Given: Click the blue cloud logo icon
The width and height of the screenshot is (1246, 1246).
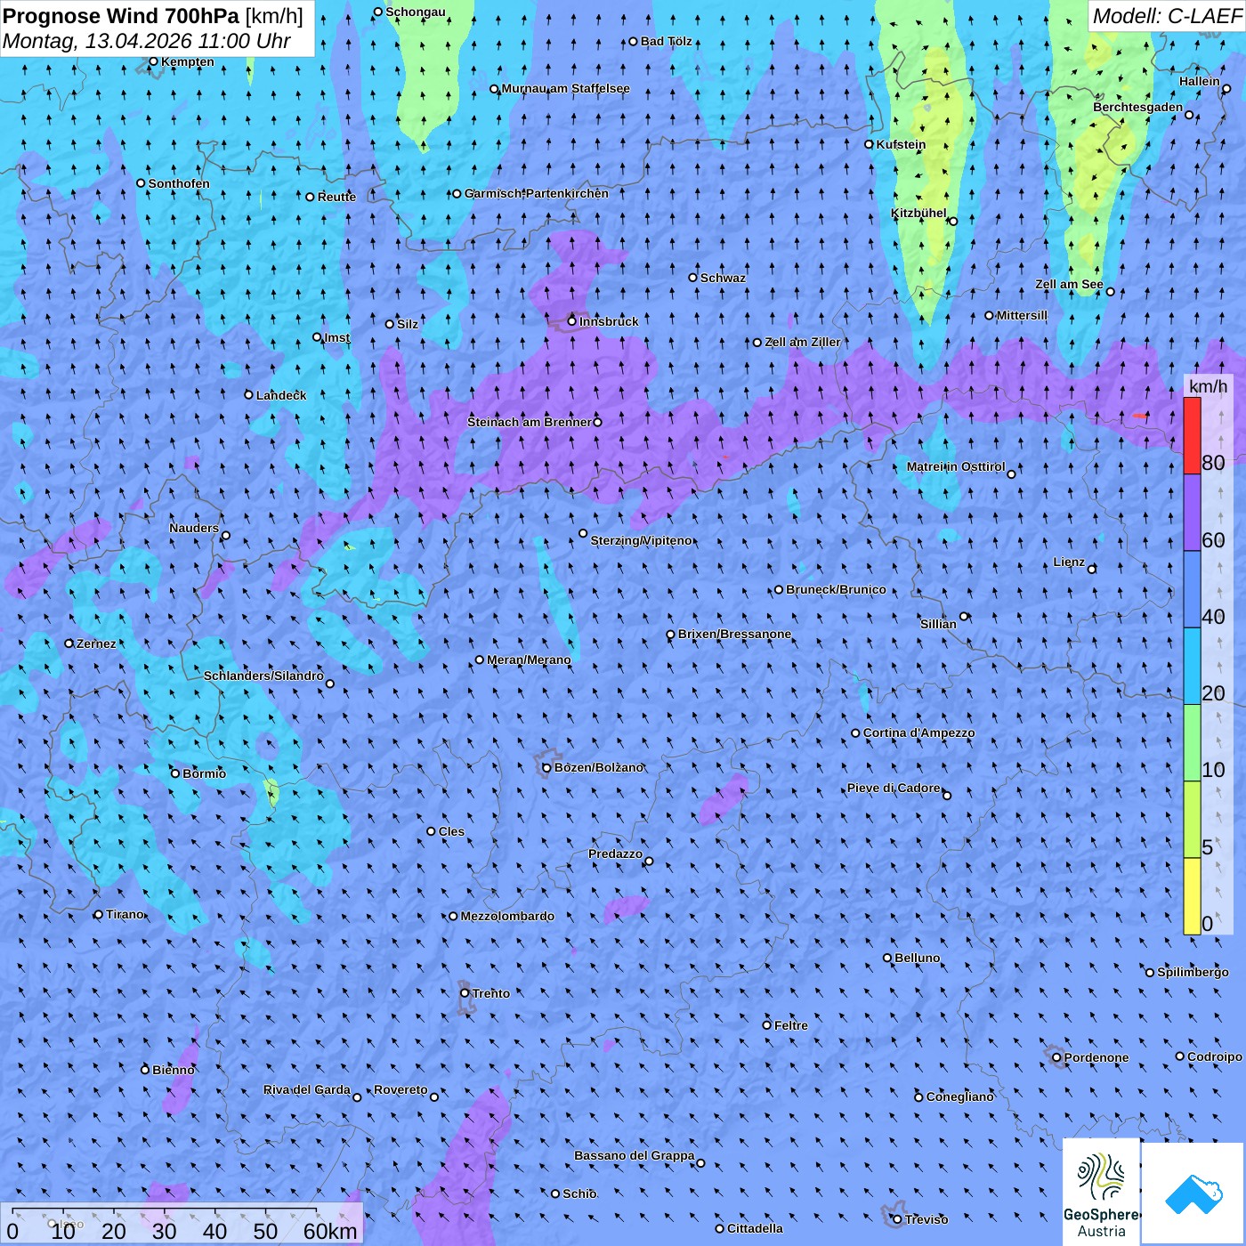Looking at the screenshot, I should tap(1193, 1194).
